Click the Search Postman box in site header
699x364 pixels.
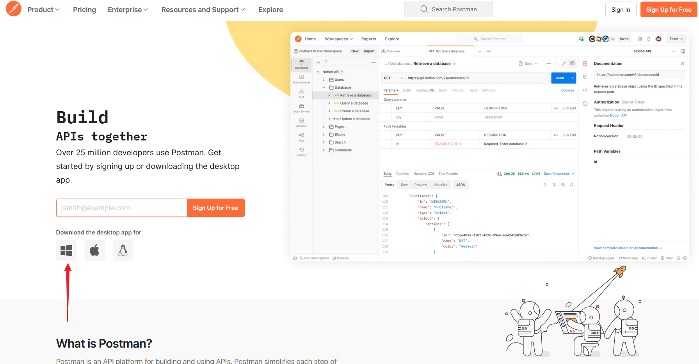448,9
